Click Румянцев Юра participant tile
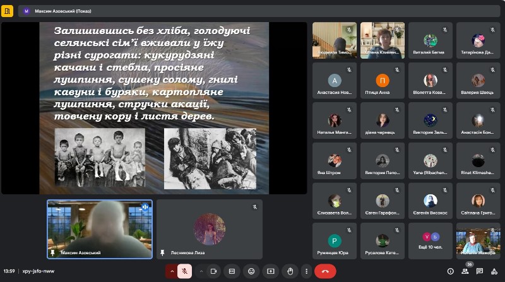 (335, 241)
